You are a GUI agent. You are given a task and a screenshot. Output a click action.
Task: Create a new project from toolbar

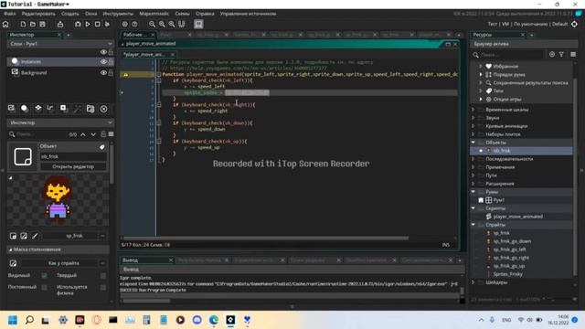pyautogui.click(x=23, y=25)
